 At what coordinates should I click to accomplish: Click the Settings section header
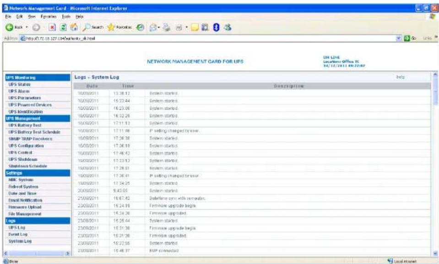[x=38, y=173]
